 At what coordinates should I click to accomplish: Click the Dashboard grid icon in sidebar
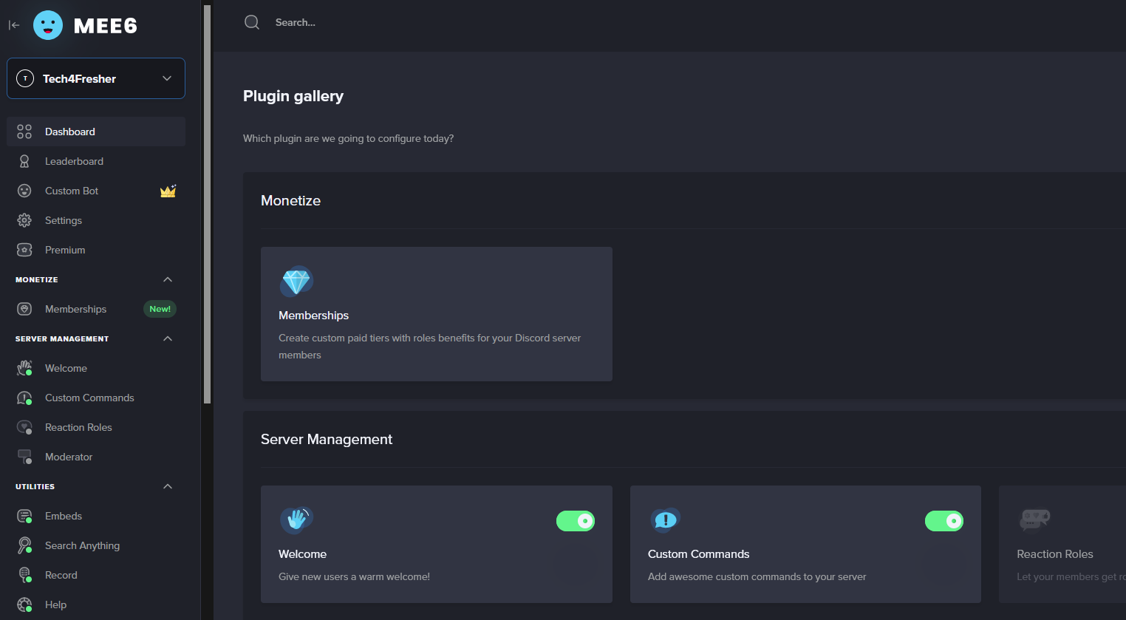point(24,132)
